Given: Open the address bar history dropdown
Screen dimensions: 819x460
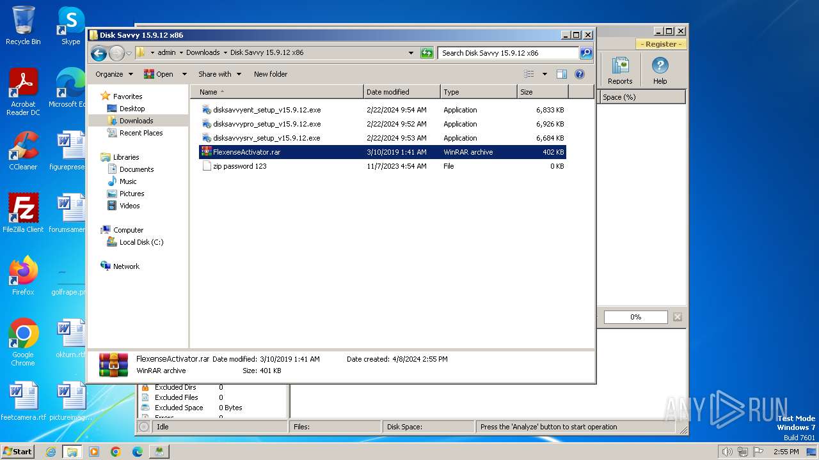Looking at the screenshot, I should click(411, 53).
